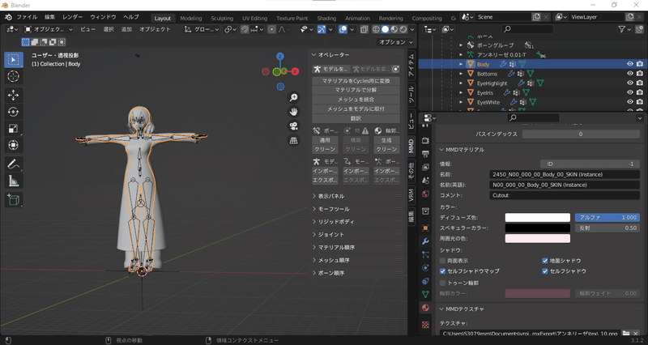Uncheck the セルフシャドウ checkbox
This screenshot has height=345, width=648.
point(545,271)
